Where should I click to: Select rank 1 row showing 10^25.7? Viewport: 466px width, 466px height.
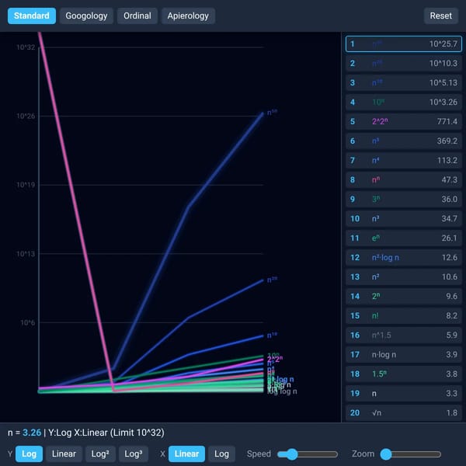coord(404,44)
